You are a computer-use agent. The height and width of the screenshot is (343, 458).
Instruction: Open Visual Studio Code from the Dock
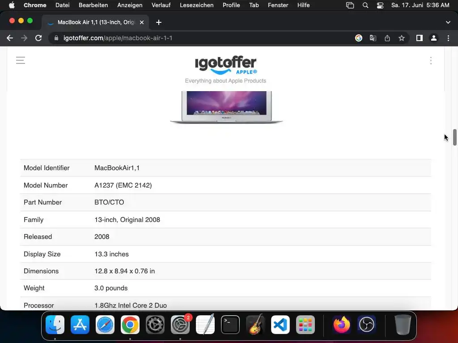tap(280, 325)
